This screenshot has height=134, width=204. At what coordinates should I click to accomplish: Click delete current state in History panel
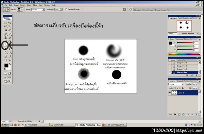pyautogui.click(x=196, y=75)
